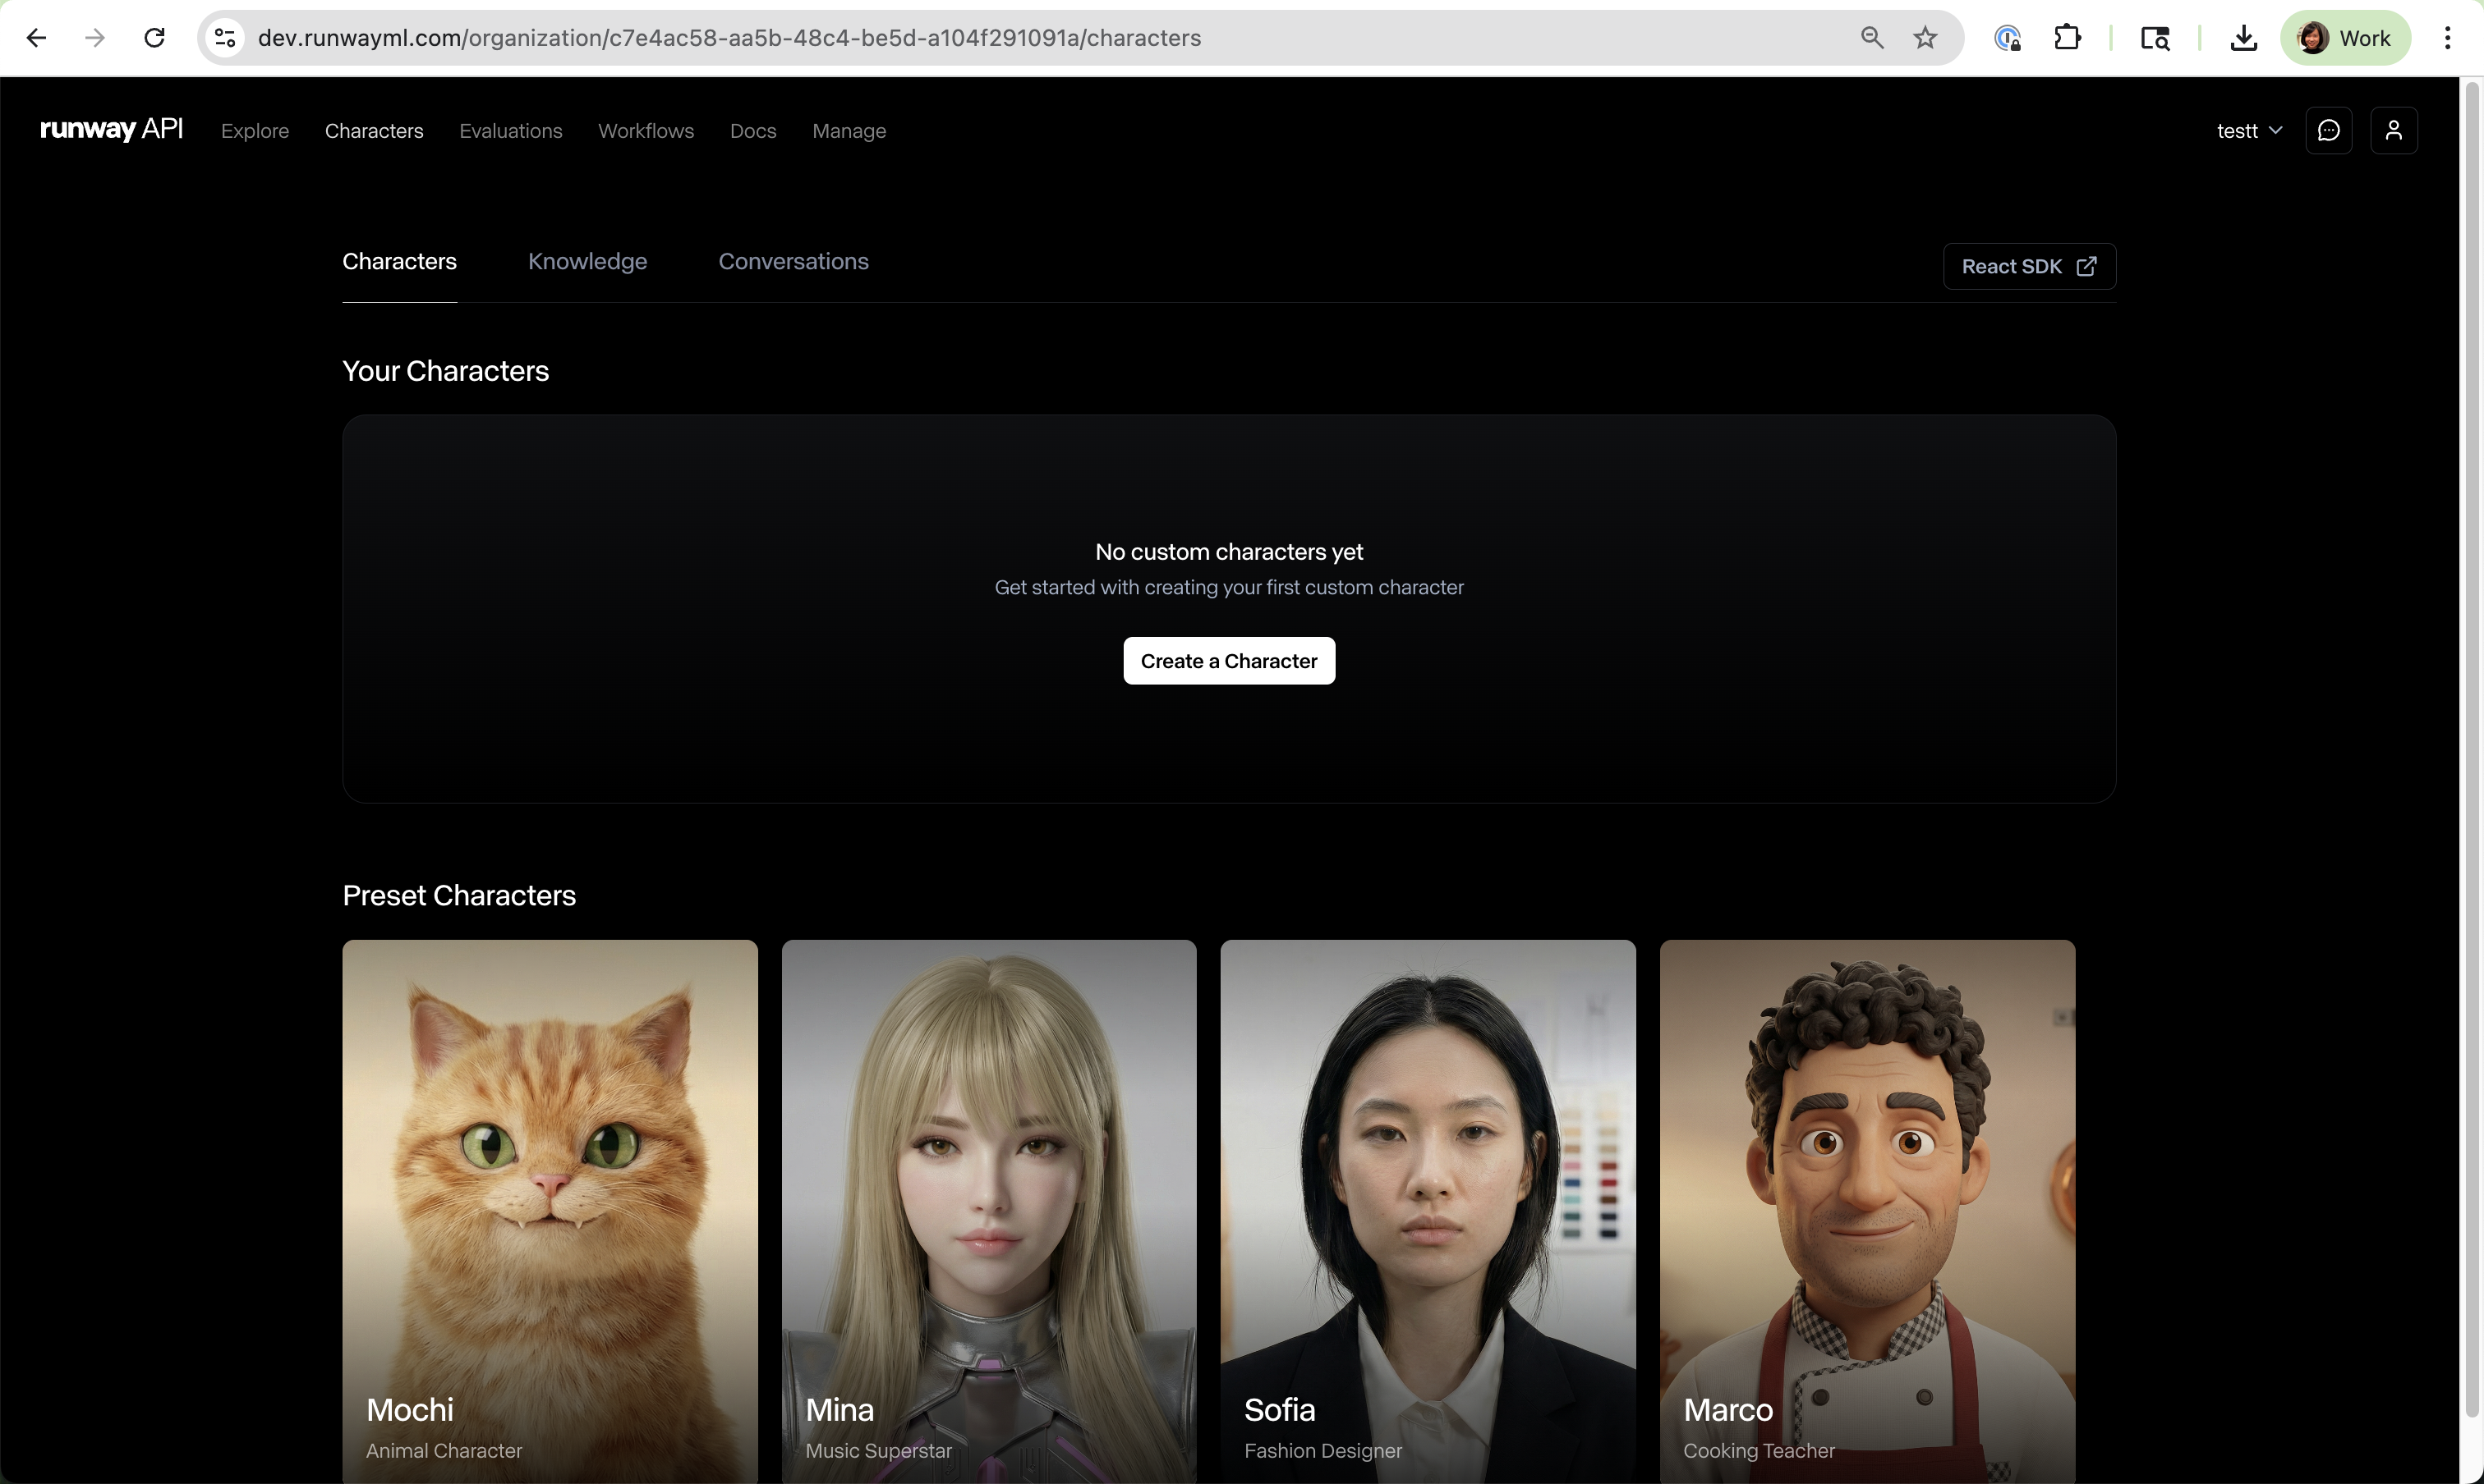Viewport: 2484px width, 1484px height.
Task: Open the feedback chat bubble icon
Action: click(x=2329, y=130)
